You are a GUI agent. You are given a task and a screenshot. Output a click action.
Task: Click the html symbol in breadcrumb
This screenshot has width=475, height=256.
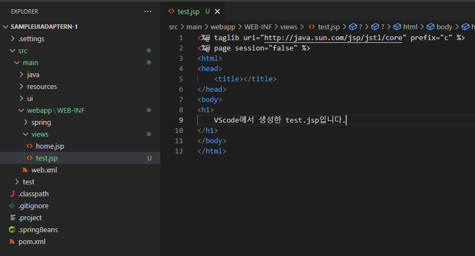click(x=405, y=27)
